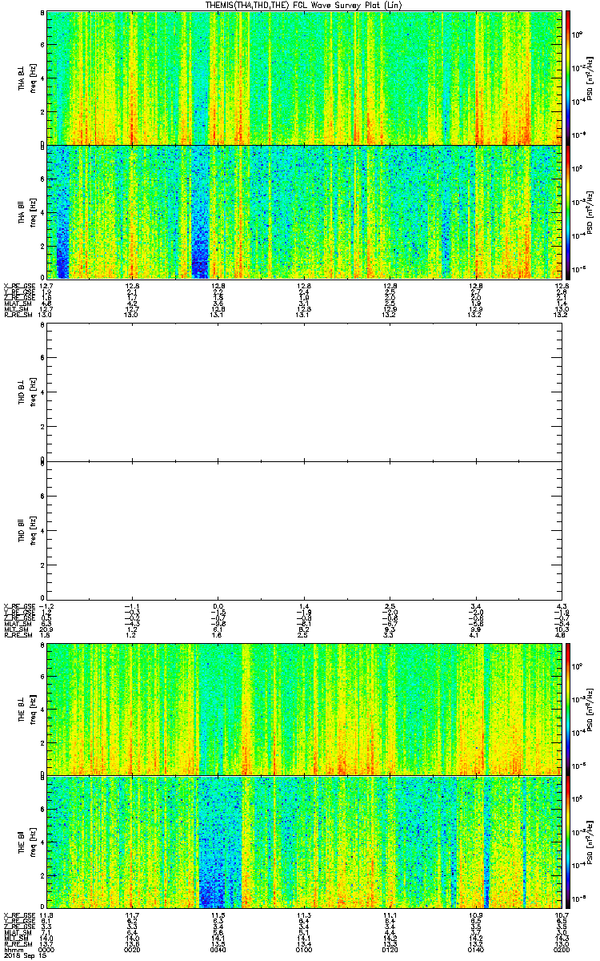Click the THE B‖ spectrogram panel
600x961 pixels.
coord(305,843)
